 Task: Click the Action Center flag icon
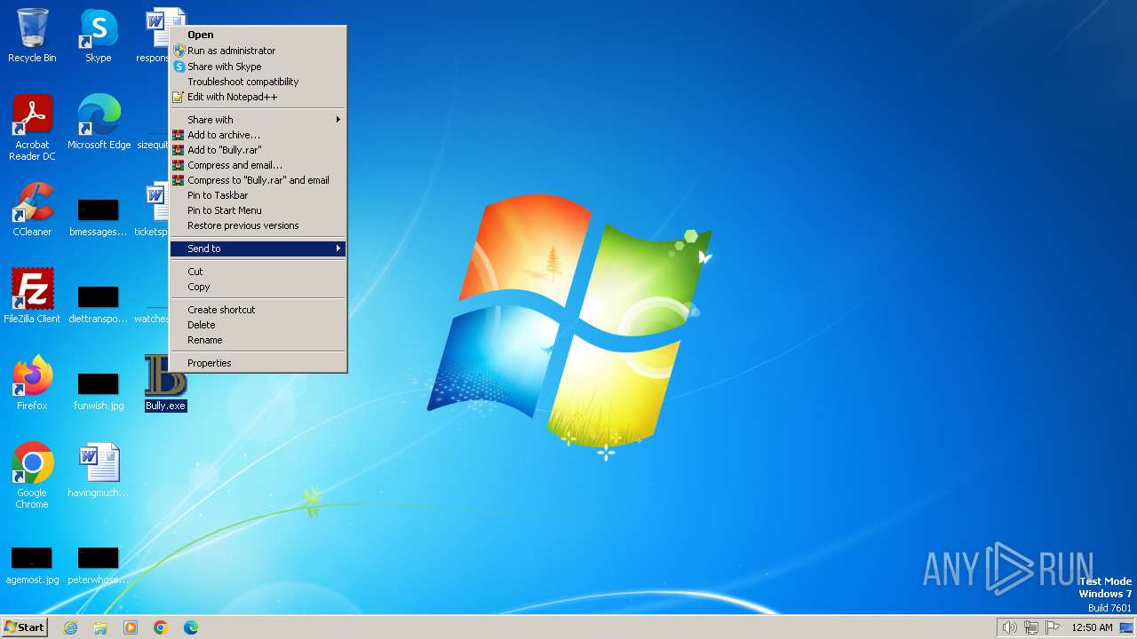(1053, 627)
